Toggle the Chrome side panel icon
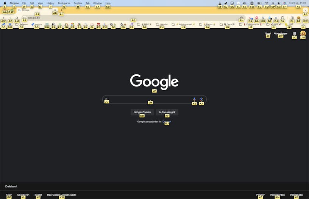 pyautogui.click(x=292, y=18)
